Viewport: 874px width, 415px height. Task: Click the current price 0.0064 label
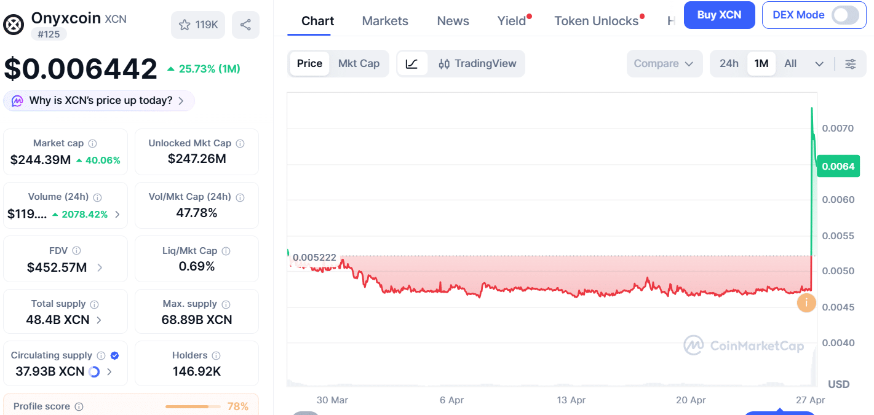(838, 166)
